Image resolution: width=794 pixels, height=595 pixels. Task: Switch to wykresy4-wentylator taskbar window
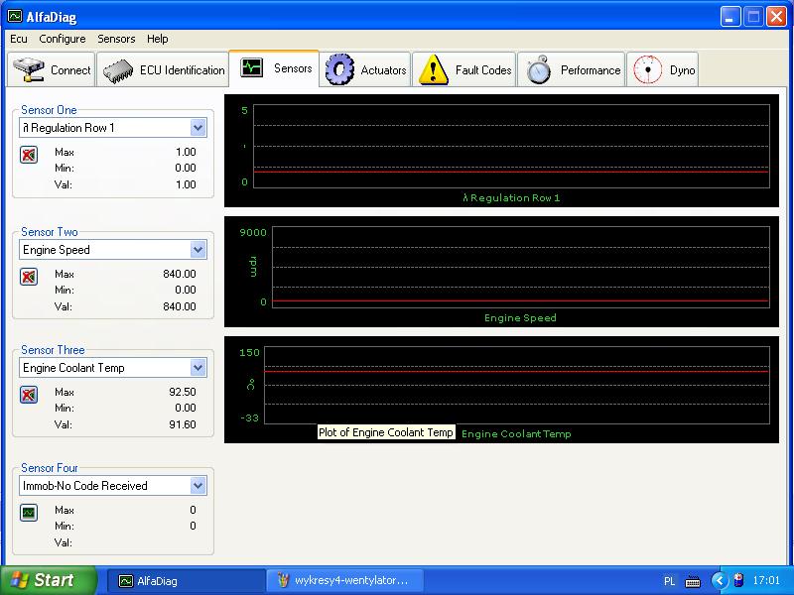click(344, 581)
